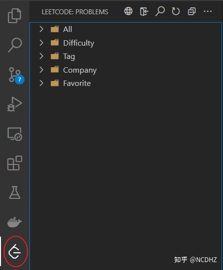Refresh the LeetCode problems list
This screenshot has width=223, height=270.
(176, 12)
